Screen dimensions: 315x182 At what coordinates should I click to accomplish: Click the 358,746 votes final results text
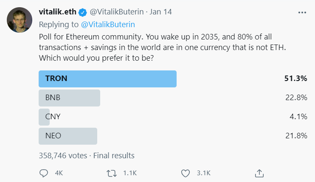87,156
